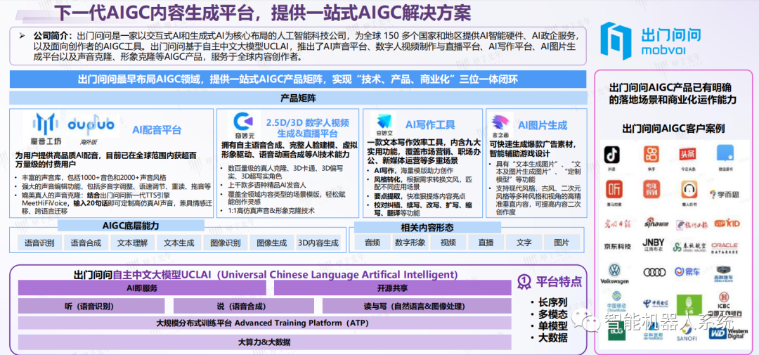Click the 抖音 Douyin customer logo
759x355 pixels.
[x=612, y=156]
